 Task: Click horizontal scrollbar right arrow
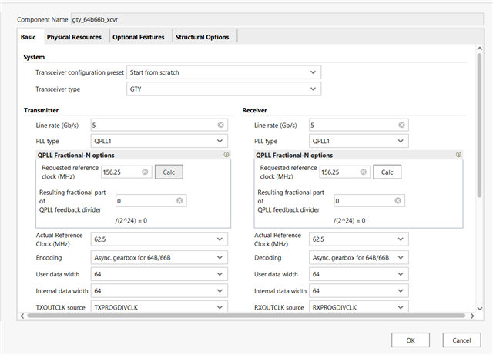click(x=472, y=316)
